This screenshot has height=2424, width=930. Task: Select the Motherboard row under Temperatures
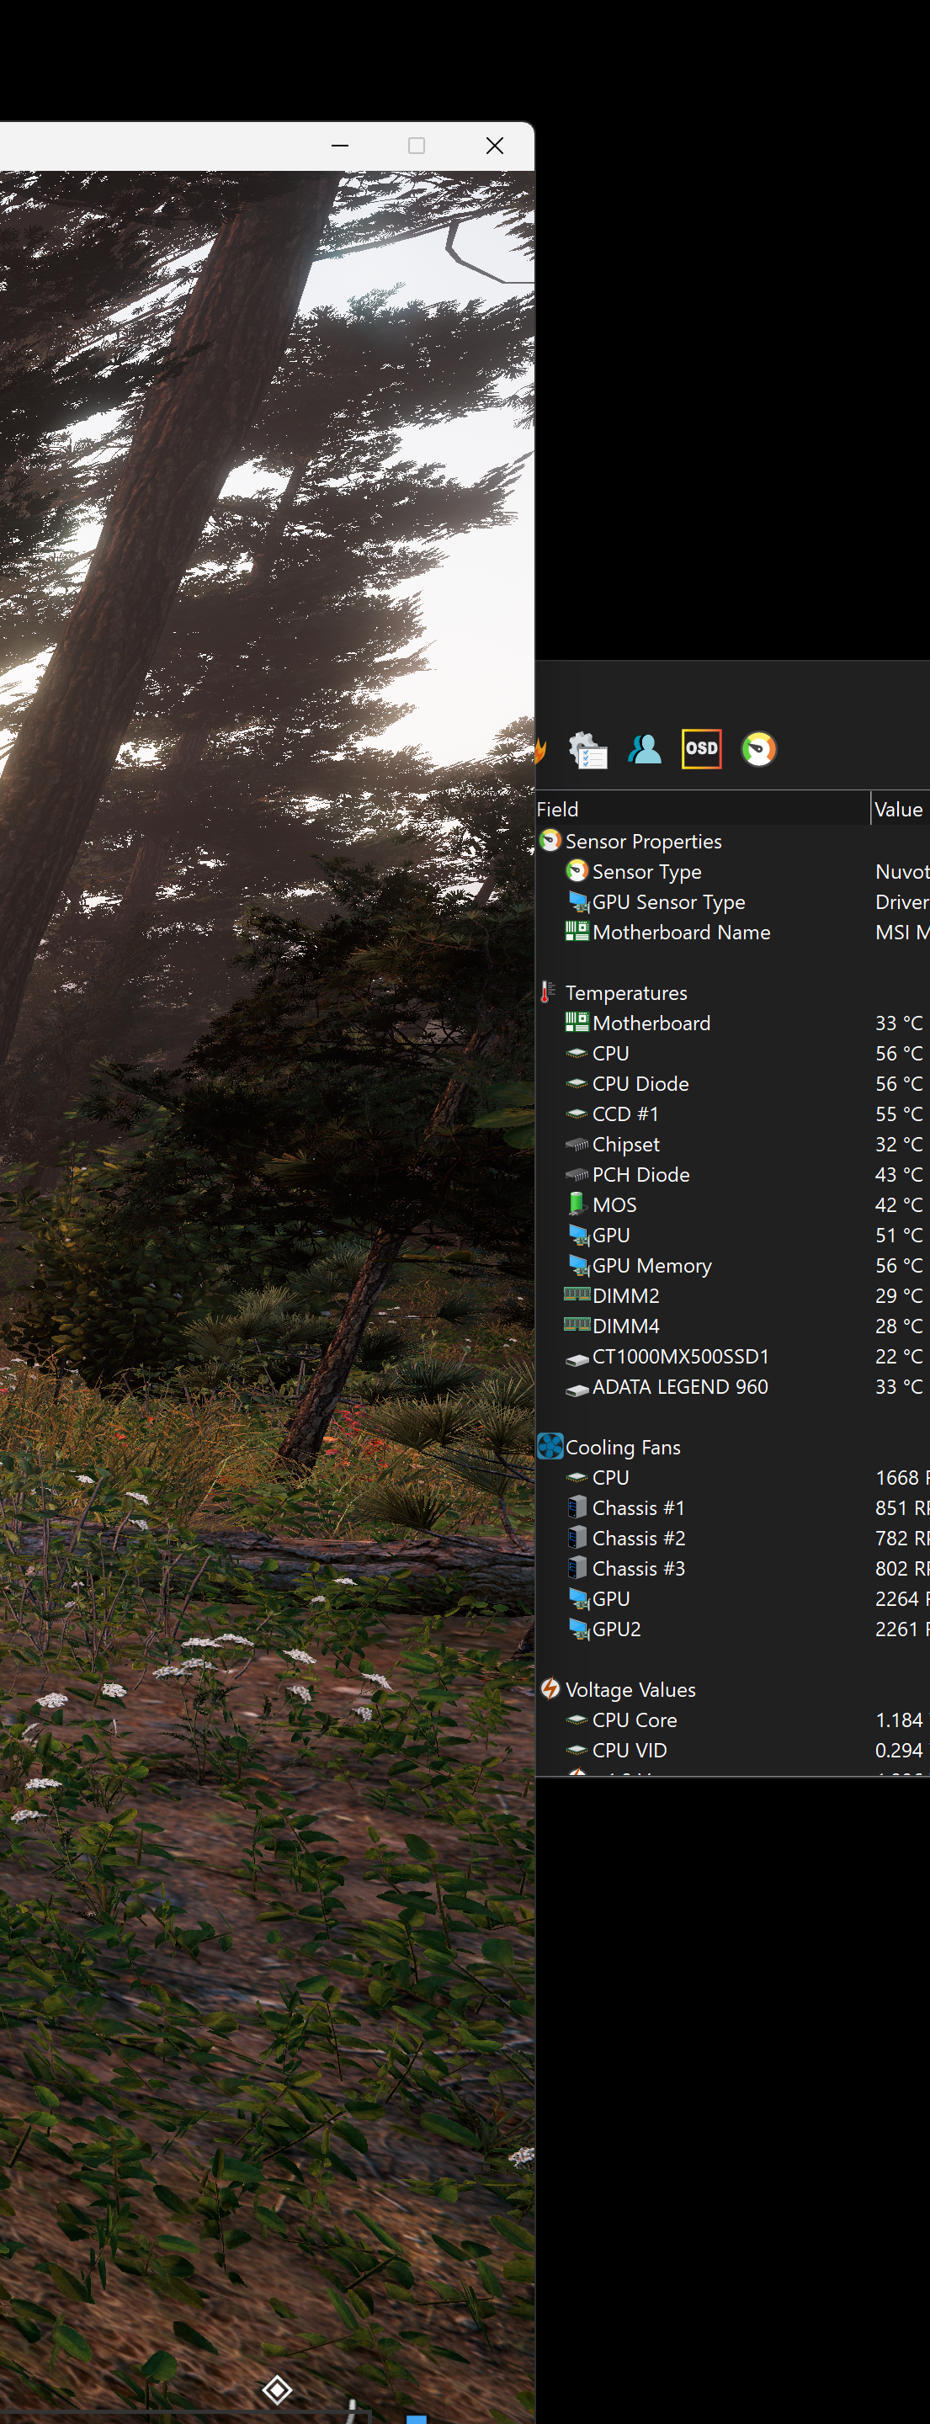(x=732, y=1023)
